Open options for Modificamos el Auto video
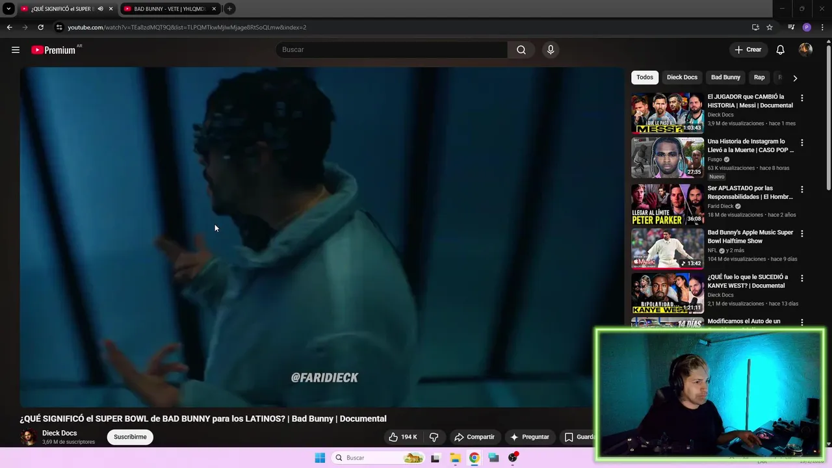This screenshot has height=468, width=832. 801,322
